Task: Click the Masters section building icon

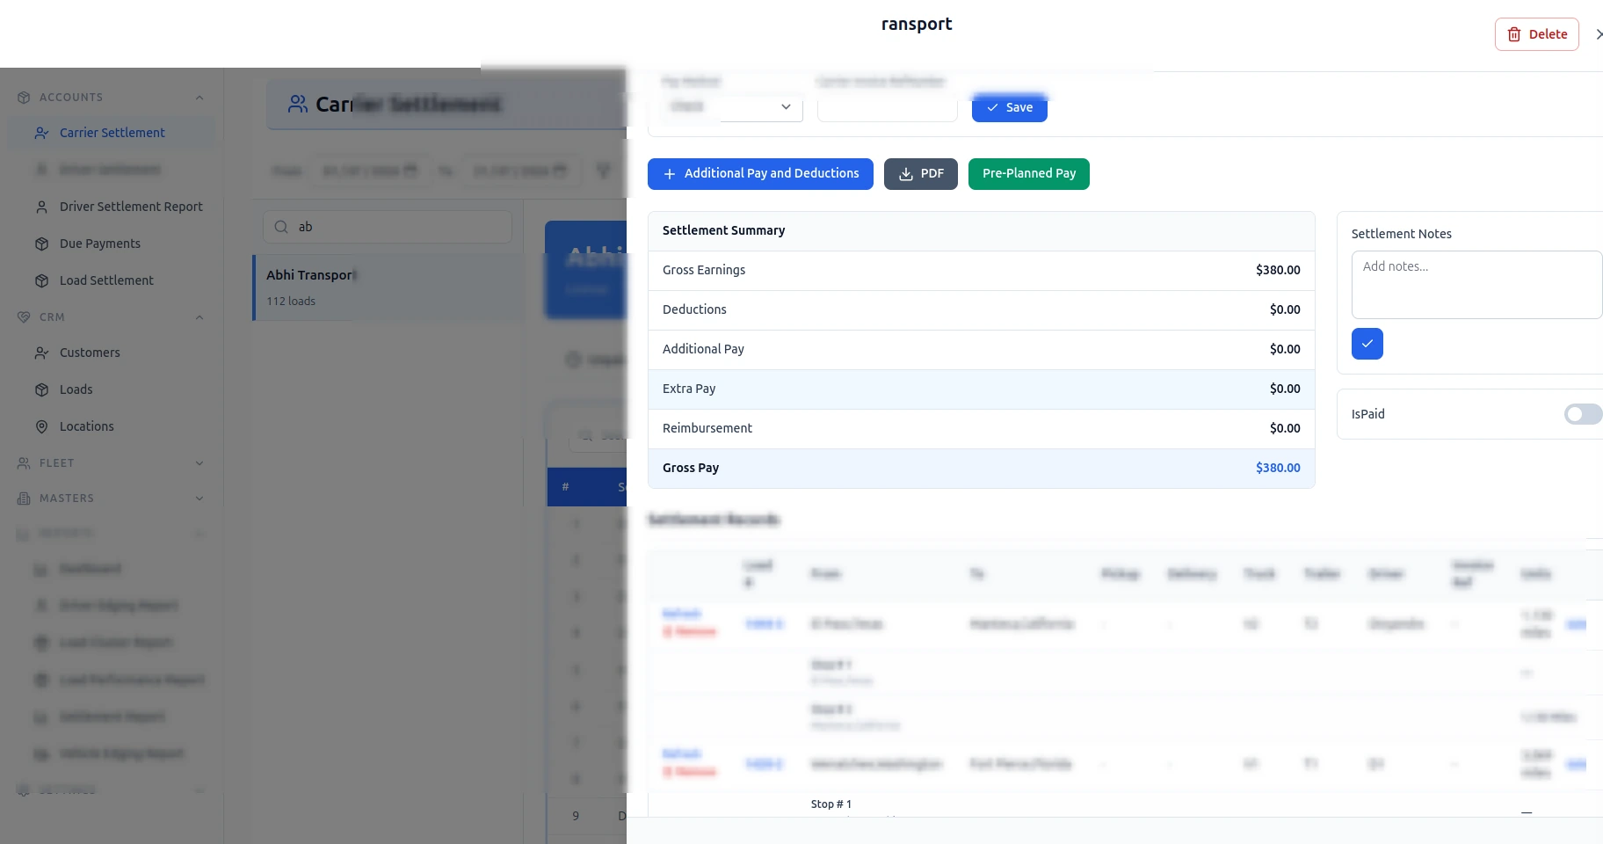Action: [24, 498]
